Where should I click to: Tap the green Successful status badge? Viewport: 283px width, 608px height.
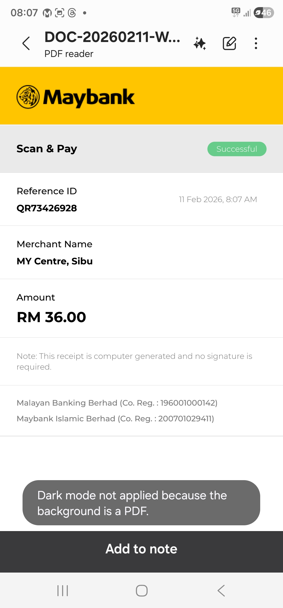tap(237, 149)
